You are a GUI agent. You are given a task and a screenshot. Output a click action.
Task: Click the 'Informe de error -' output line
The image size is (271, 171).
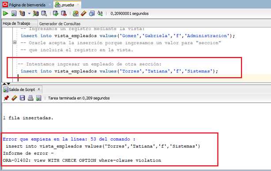(28, 153)
